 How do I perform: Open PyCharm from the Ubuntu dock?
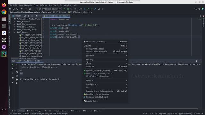coord(4,54)
